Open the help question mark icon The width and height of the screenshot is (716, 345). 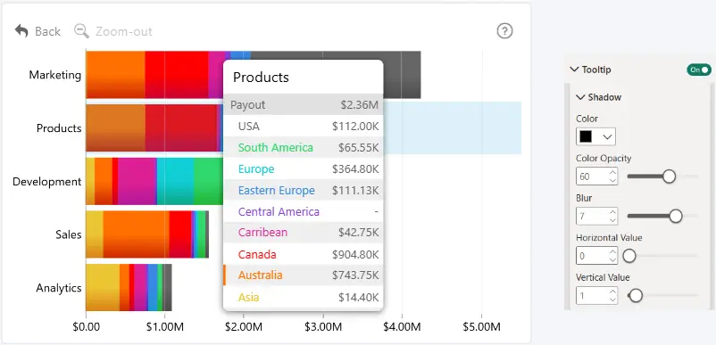[x=504, y=31]
